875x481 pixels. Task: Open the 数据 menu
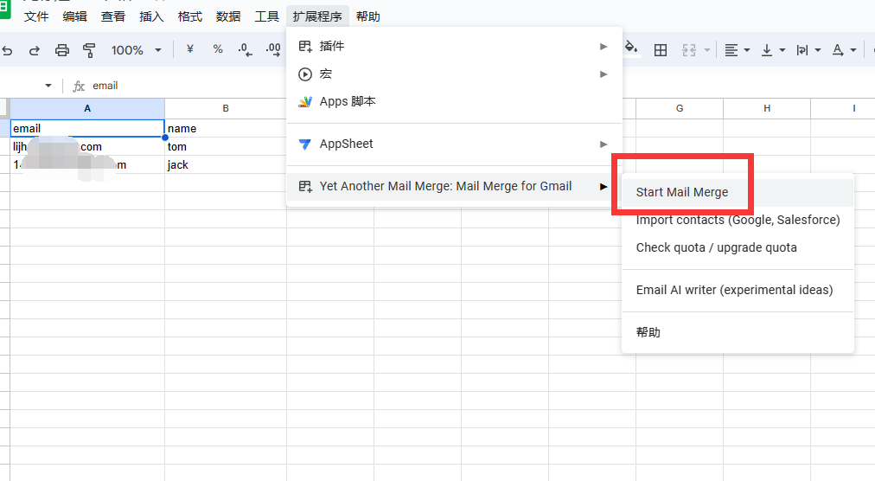tap(228, 16)
